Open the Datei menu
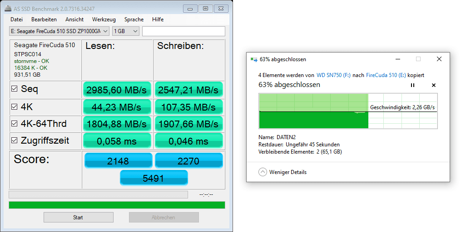This screenshot has height=232, width=466. 16,19
